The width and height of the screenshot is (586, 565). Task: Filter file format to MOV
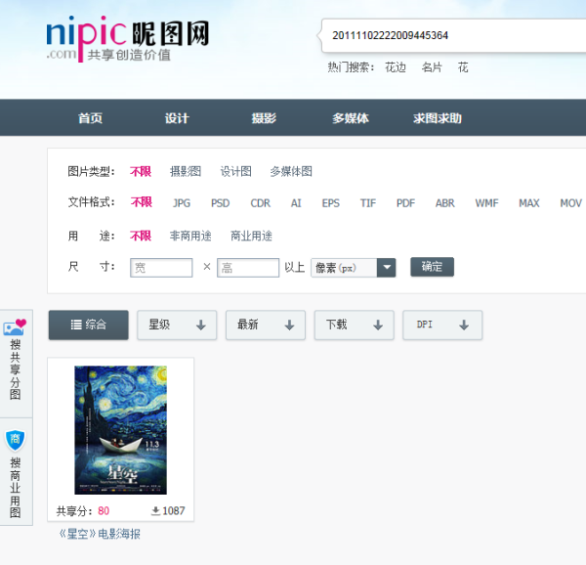pyautogui.click(x=570, y=203)
